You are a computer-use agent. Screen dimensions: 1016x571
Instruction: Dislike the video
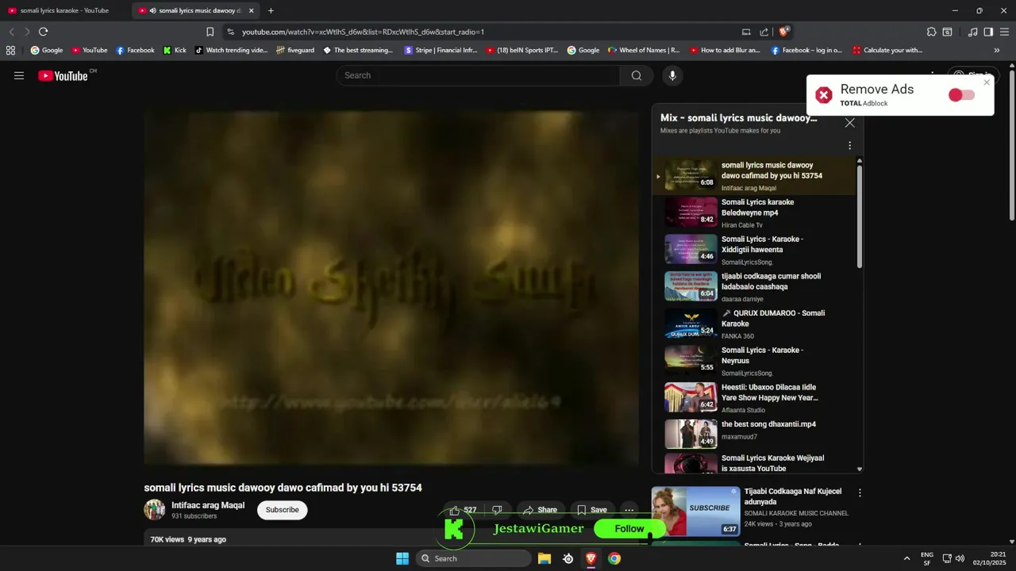pos(497,510)
